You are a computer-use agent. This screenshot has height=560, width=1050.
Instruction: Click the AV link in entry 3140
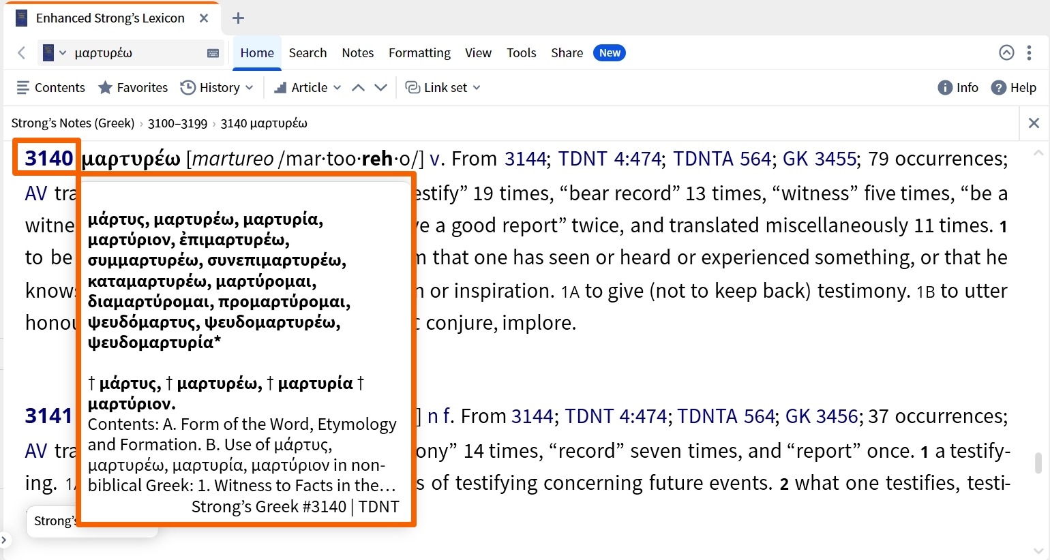36,193
